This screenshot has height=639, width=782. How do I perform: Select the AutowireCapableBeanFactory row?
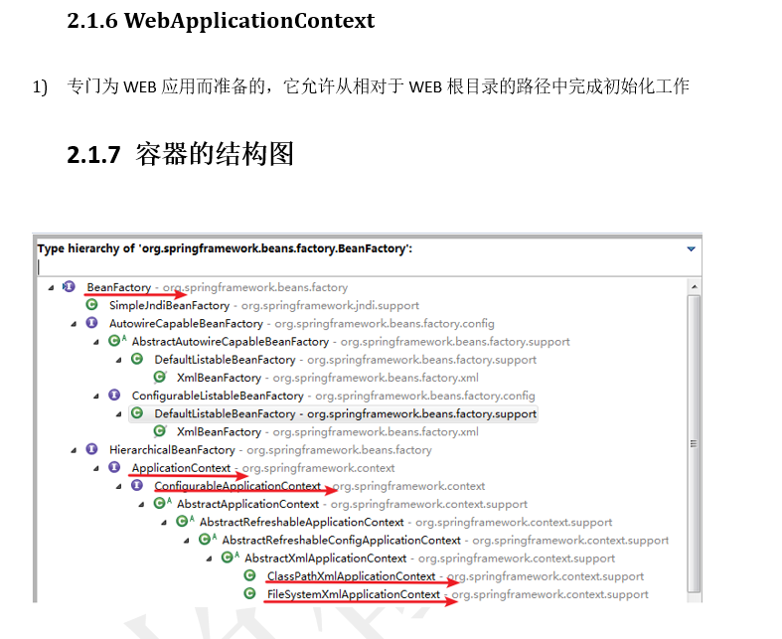302,323
